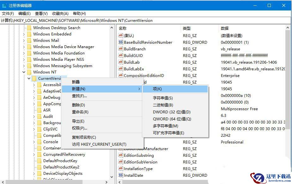Click the BaseBuildRevisionNumber DWORD value icon

(121, 42)
